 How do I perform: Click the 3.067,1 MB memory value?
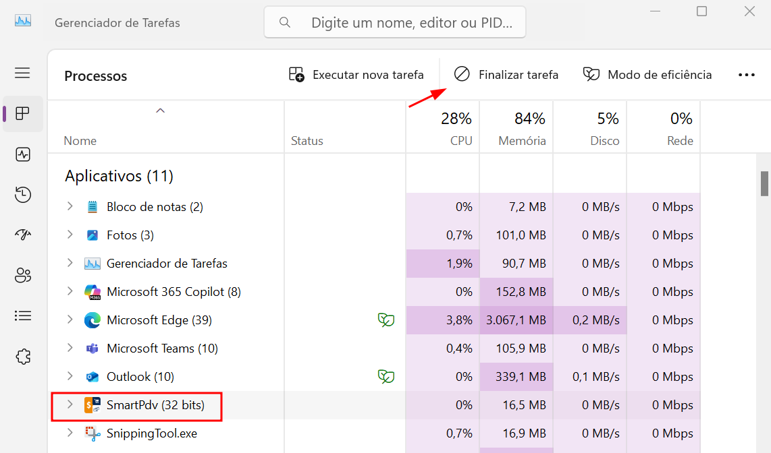[x=516, y=320]
